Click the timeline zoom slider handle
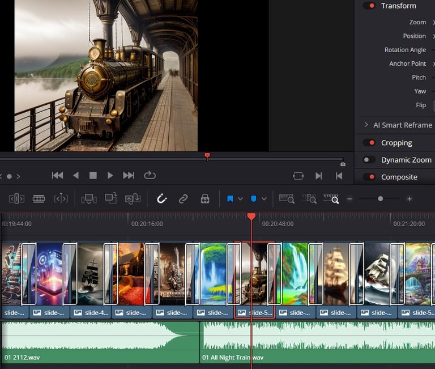The image size is (435, 369). coord(380,199)
